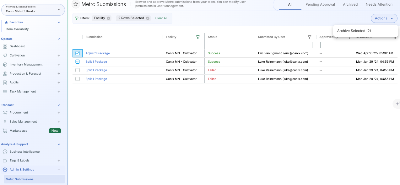
Task: Expand the Production & Forecast plus
Action: 59,74
